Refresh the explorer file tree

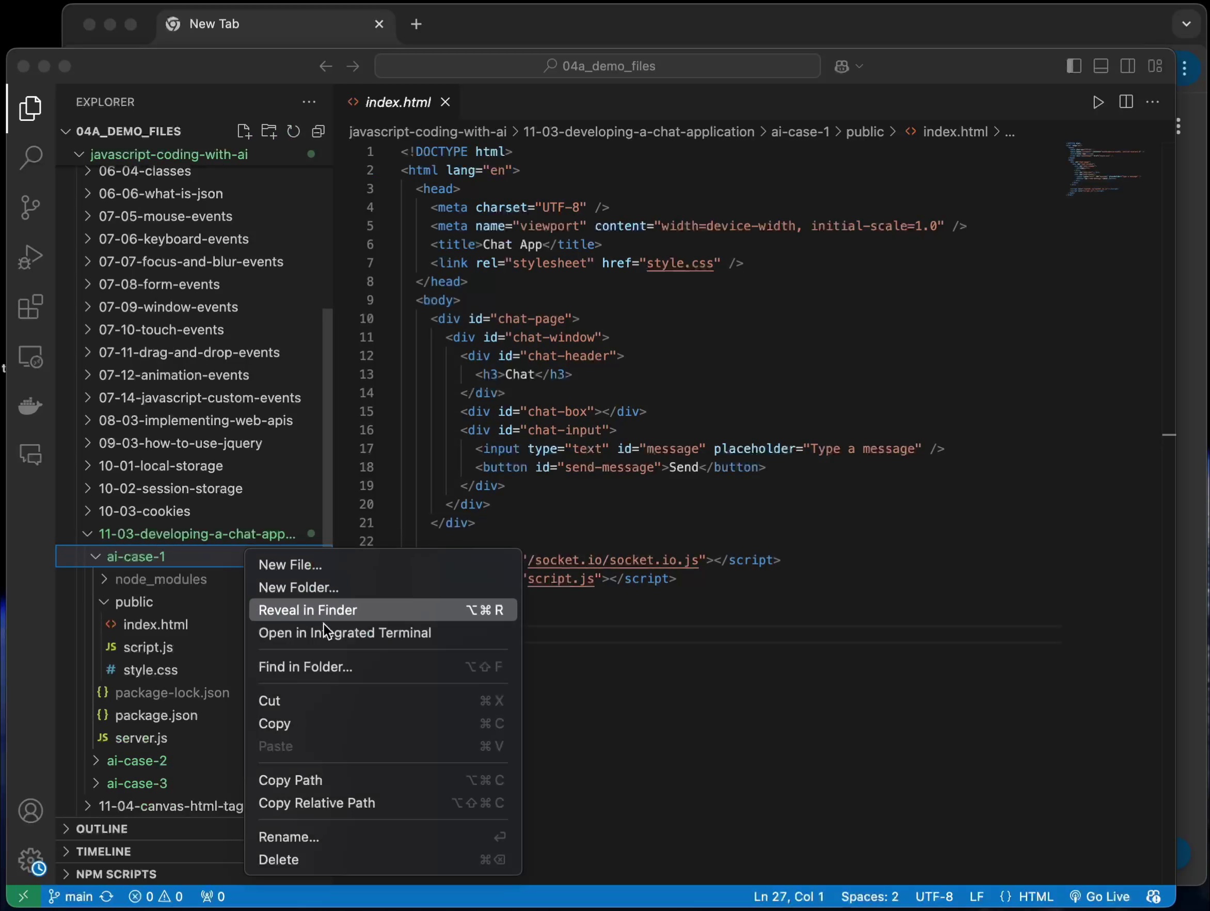click(294, 131)
